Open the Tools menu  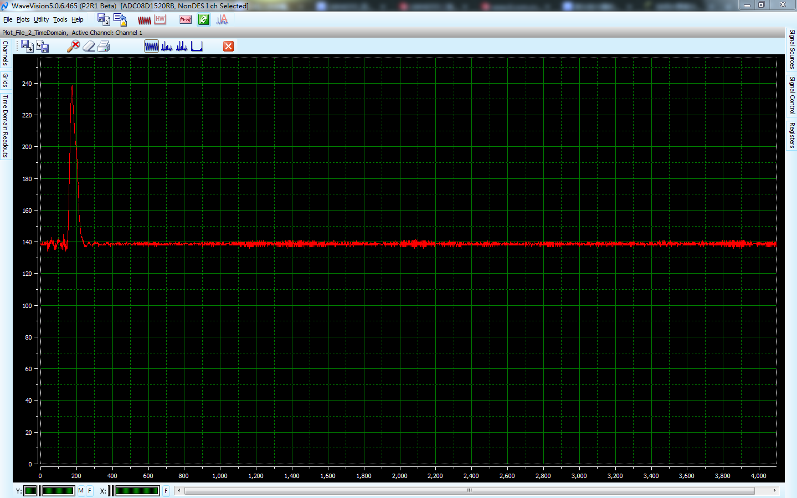click(60, 19)
